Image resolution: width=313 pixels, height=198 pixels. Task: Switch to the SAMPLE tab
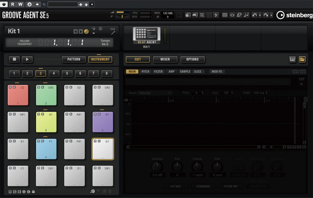click(185, 71)
